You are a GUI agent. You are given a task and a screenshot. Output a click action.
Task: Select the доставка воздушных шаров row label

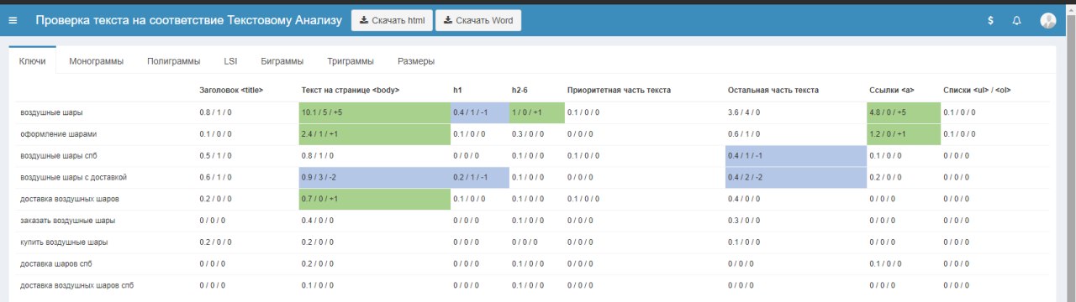click(x=69, y=200)
